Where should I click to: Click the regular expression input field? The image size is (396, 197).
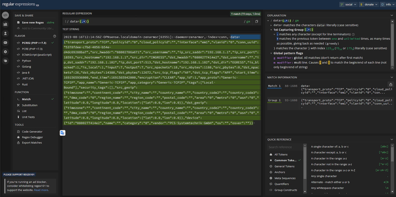click(x=156, y=21)
